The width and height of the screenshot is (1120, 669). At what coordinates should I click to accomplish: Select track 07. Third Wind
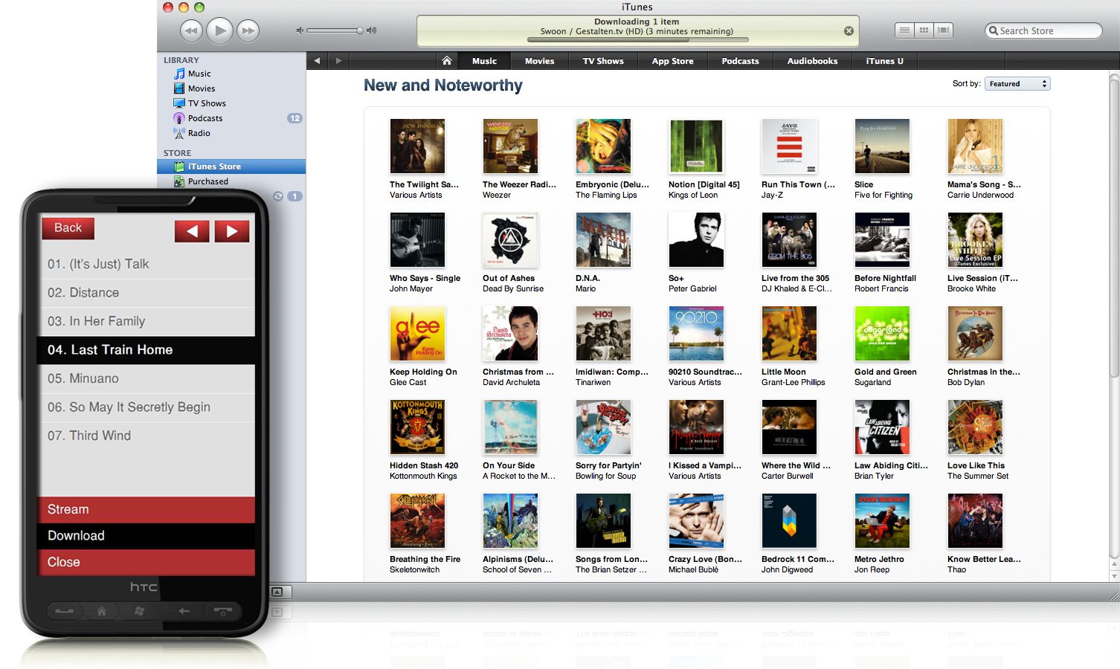(x=146, y=436)
